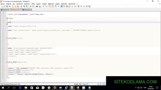The height and width of the screenshot is (90, 161).
Task: Open the volume control in the system tray
Action: [141, 88]
